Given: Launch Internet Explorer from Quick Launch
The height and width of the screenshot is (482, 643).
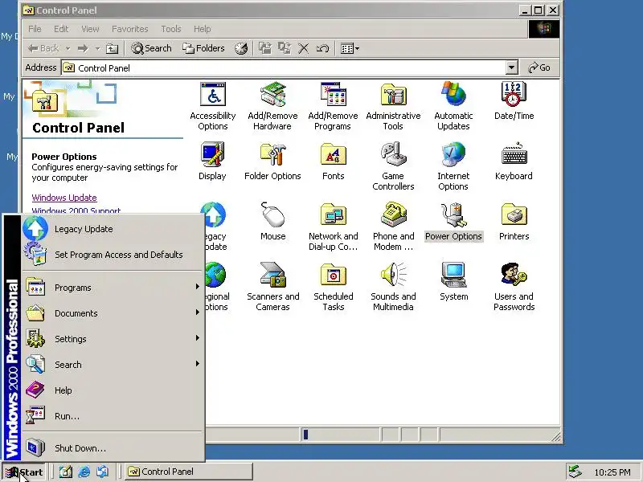Looking at the screenshot, I should pos(84,472).
